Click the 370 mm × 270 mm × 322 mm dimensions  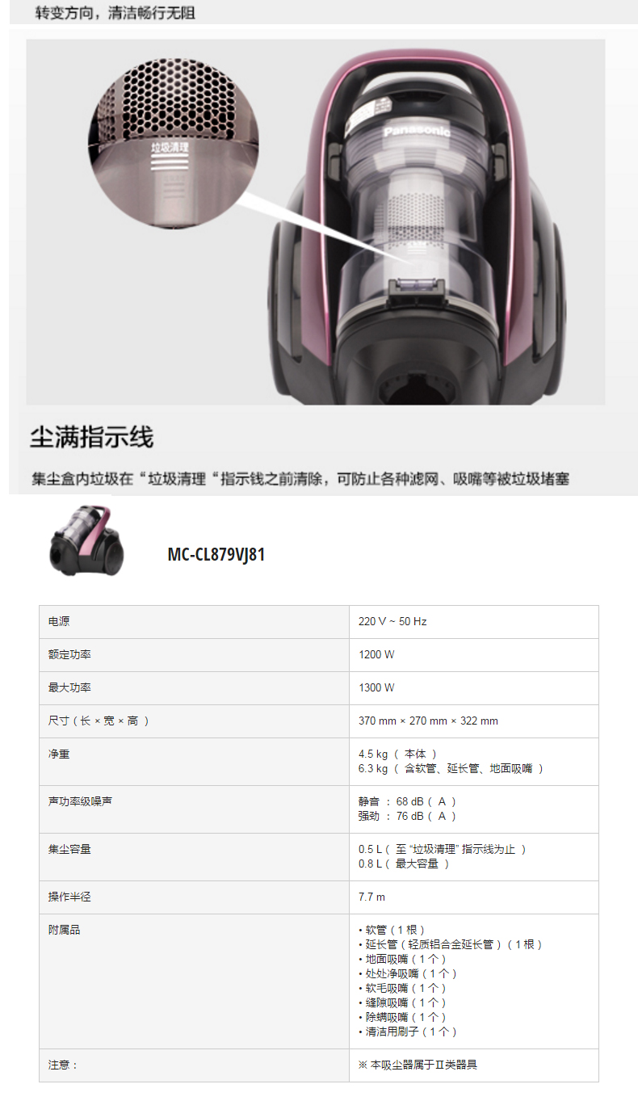(x=428, y=721)
